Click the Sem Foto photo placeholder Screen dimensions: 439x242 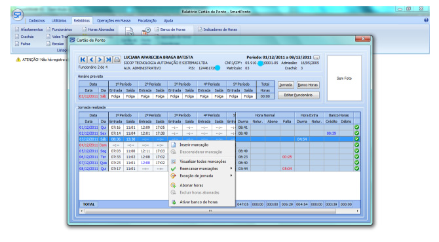pos(344,78)
